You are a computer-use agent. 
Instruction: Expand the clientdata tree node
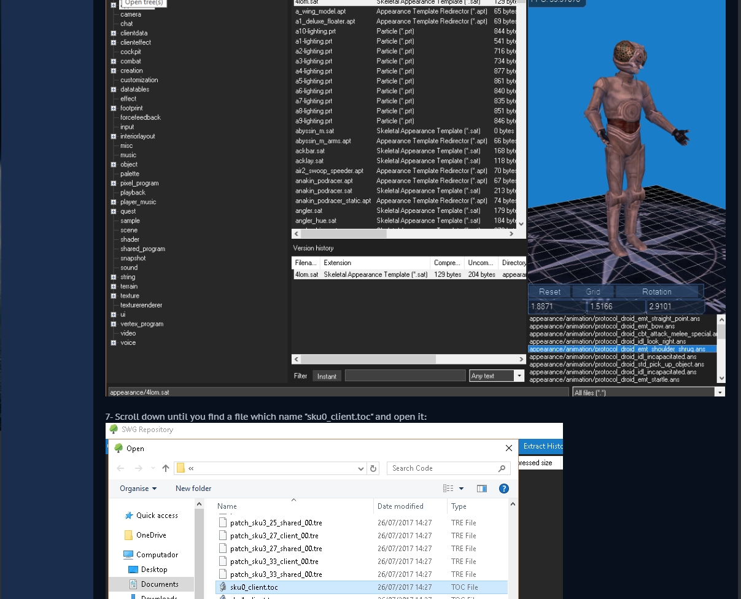click(x=114, y=33)
